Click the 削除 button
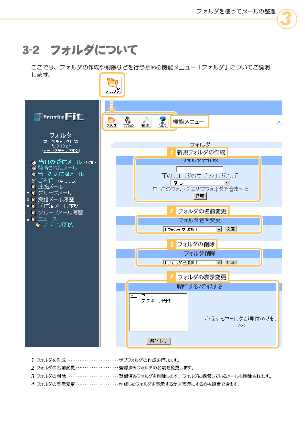This screenshot has width=305, height=432. 231,262
